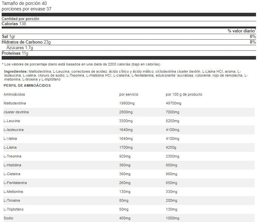Image resolution: width=257 pixels, height=222 pixels.
Task: Click the 'Sodio' row name
Action: 9,218
